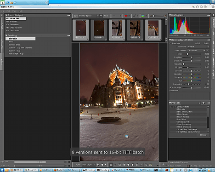Click the brush tool in the bottom toolbar
The height and width of the screenshot is (172, 215).
[x=141, y=165]
